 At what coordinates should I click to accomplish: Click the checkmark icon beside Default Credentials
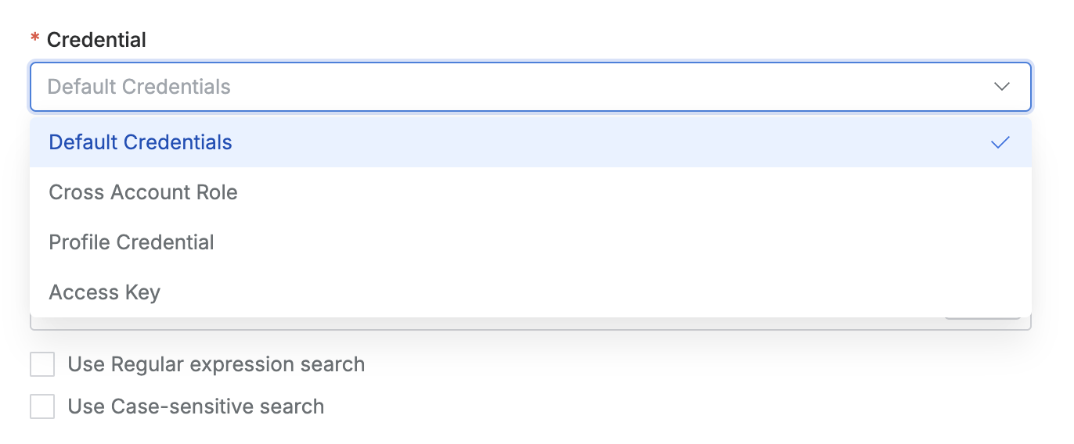coord(1000,142)
